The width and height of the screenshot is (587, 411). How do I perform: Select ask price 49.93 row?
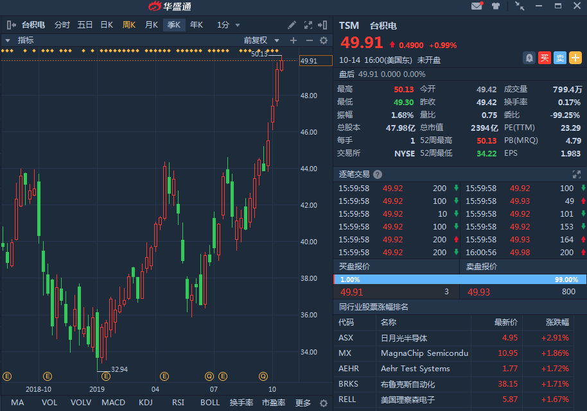[523, 292]
